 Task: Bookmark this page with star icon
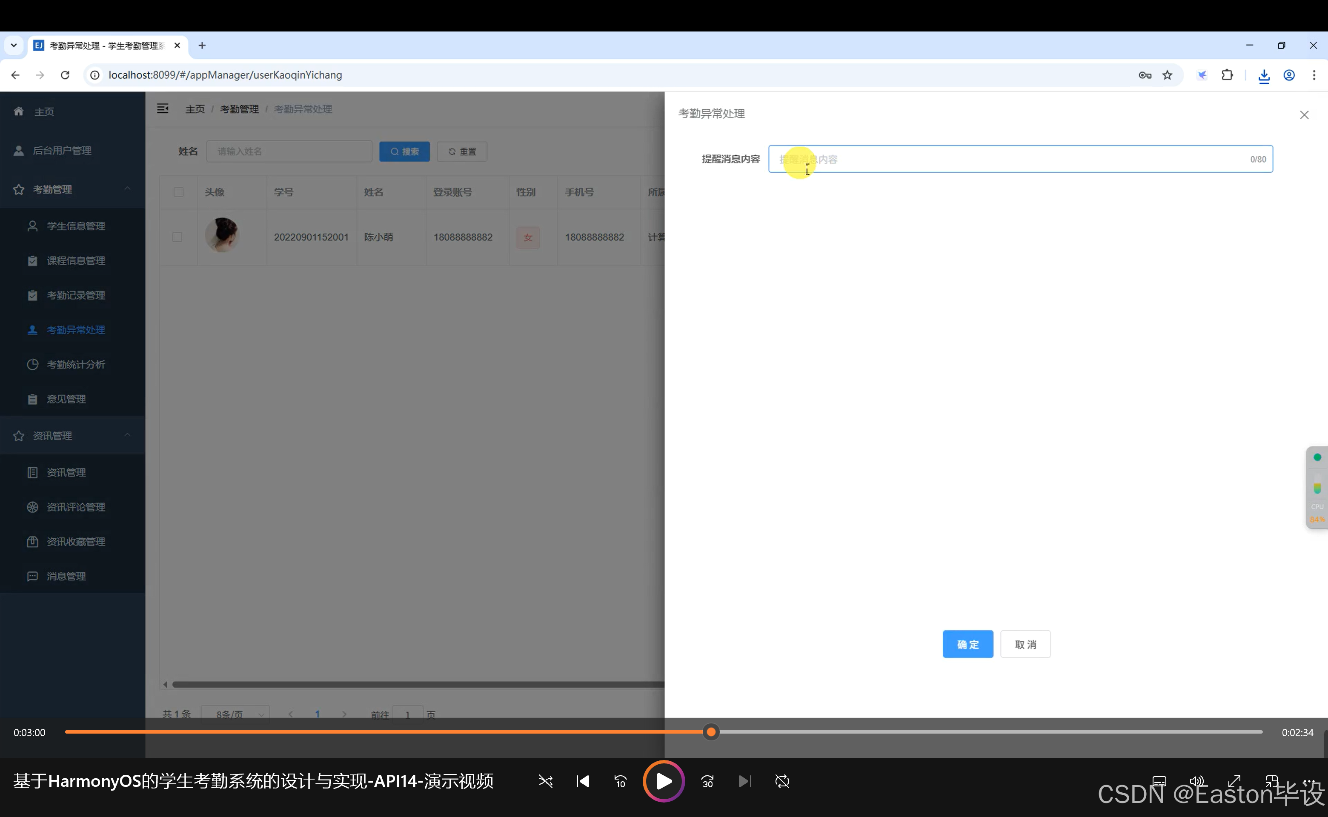tap(1168, 75)
